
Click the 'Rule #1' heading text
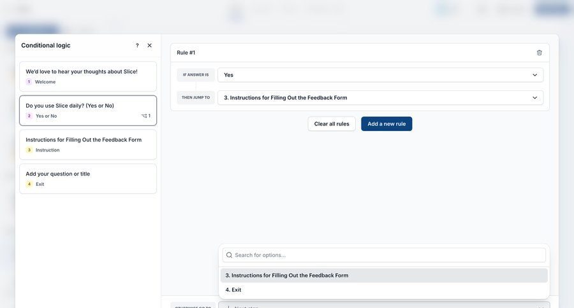pos(186,53)
